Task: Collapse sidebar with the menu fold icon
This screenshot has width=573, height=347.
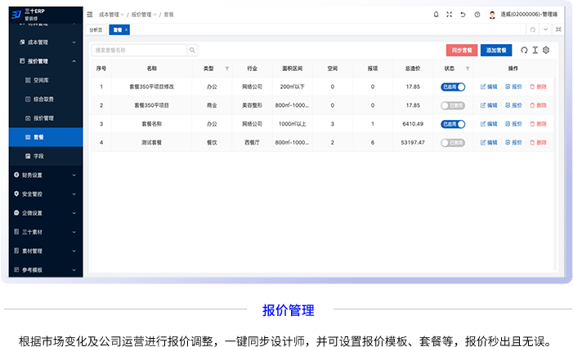Action: [90, 15]
